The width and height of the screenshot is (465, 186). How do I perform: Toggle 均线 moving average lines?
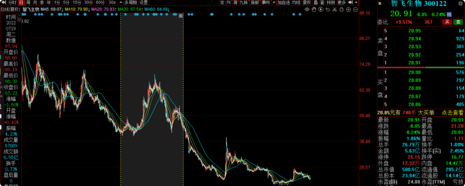click(296, 3)
